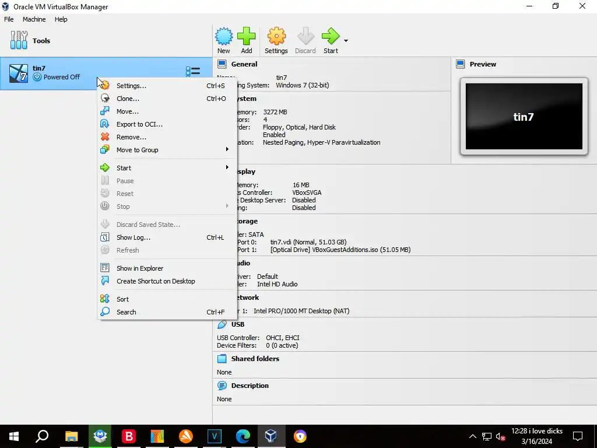This screenshot has width=597, height=448.
Task: Click the tin7 preview thumbnail
Action: tap(524, 117)
